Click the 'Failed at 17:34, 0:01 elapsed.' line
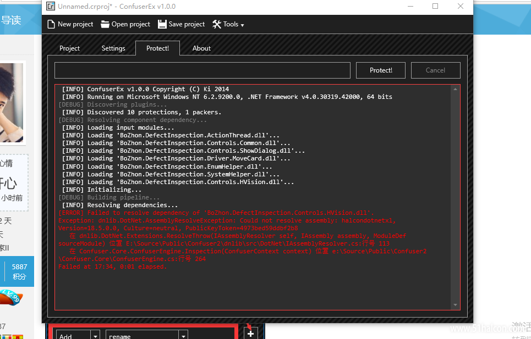The image size is (531, 339). pyautogui.click(x=113, y=266)
